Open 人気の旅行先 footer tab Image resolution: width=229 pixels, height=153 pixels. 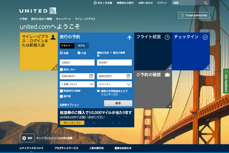click(x=96, y=148)
